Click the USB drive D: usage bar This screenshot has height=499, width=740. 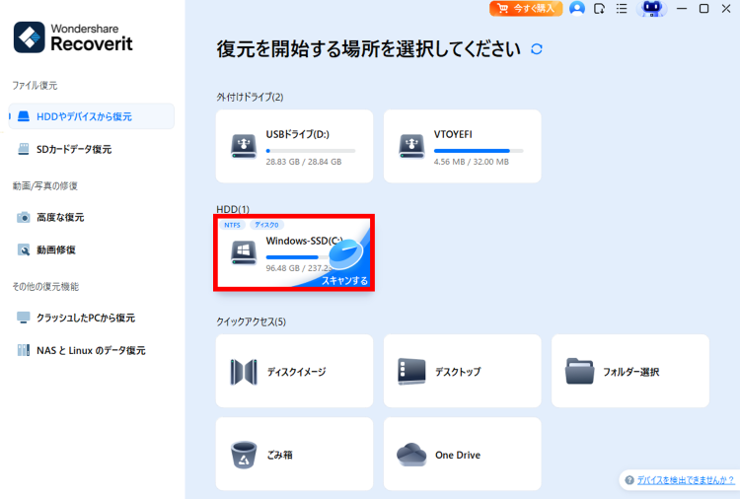pos(311,151)
